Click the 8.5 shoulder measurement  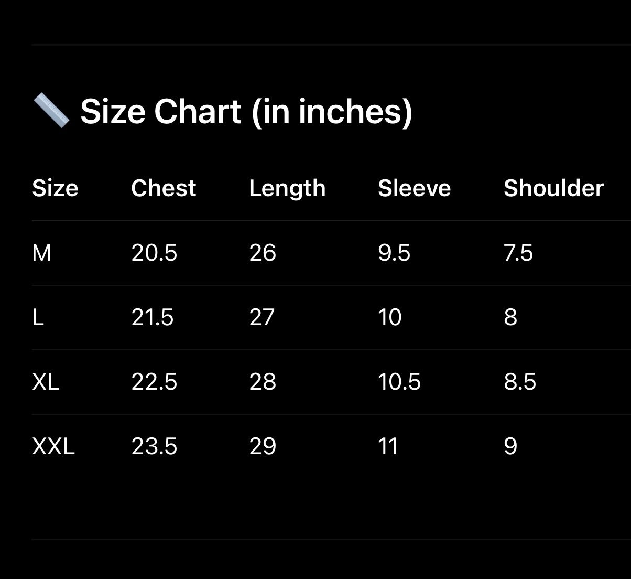(x=520, y=382)
